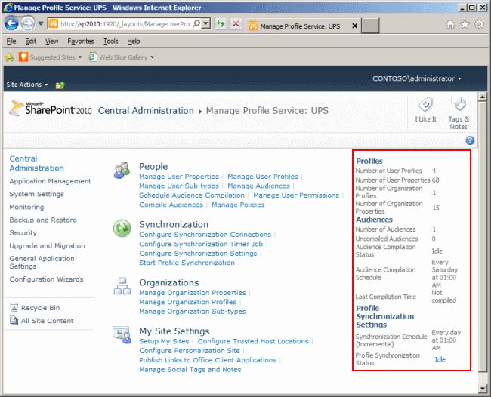491x397 pixels.
Task: Click the green Refresh arrows button
Action: coord(221,24)
